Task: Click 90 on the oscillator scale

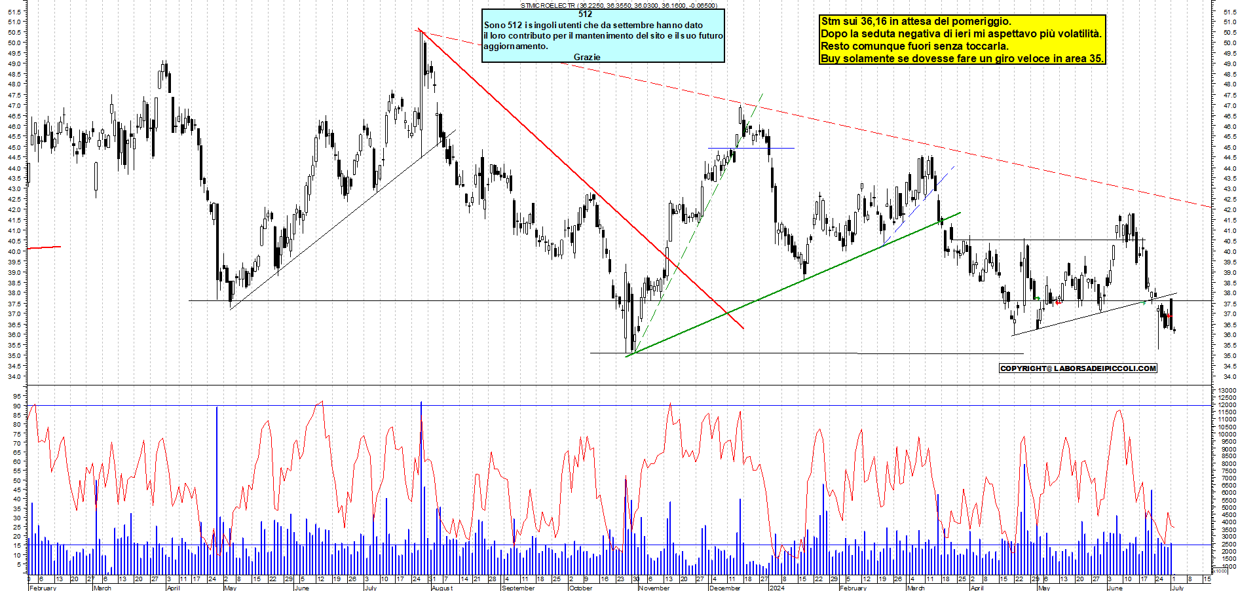Action: (18, 406)
